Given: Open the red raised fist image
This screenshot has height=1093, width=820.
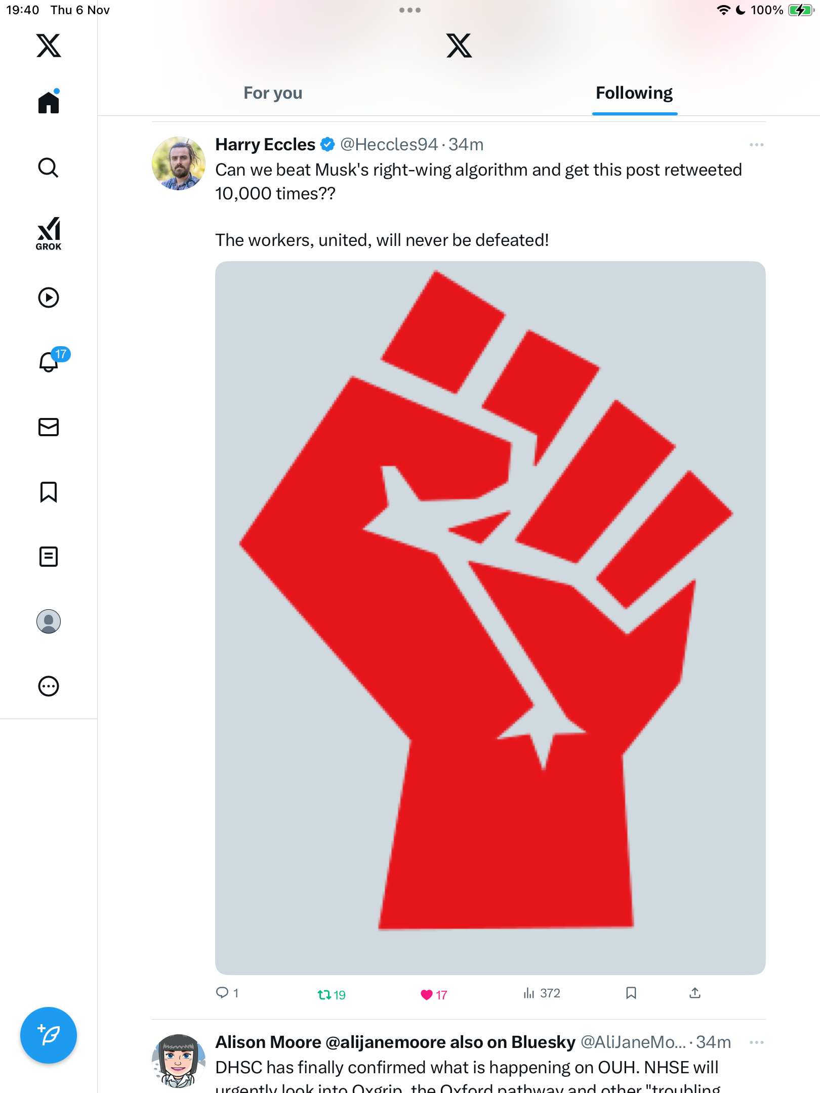Looking at the screenshot, I should [490, 617].
